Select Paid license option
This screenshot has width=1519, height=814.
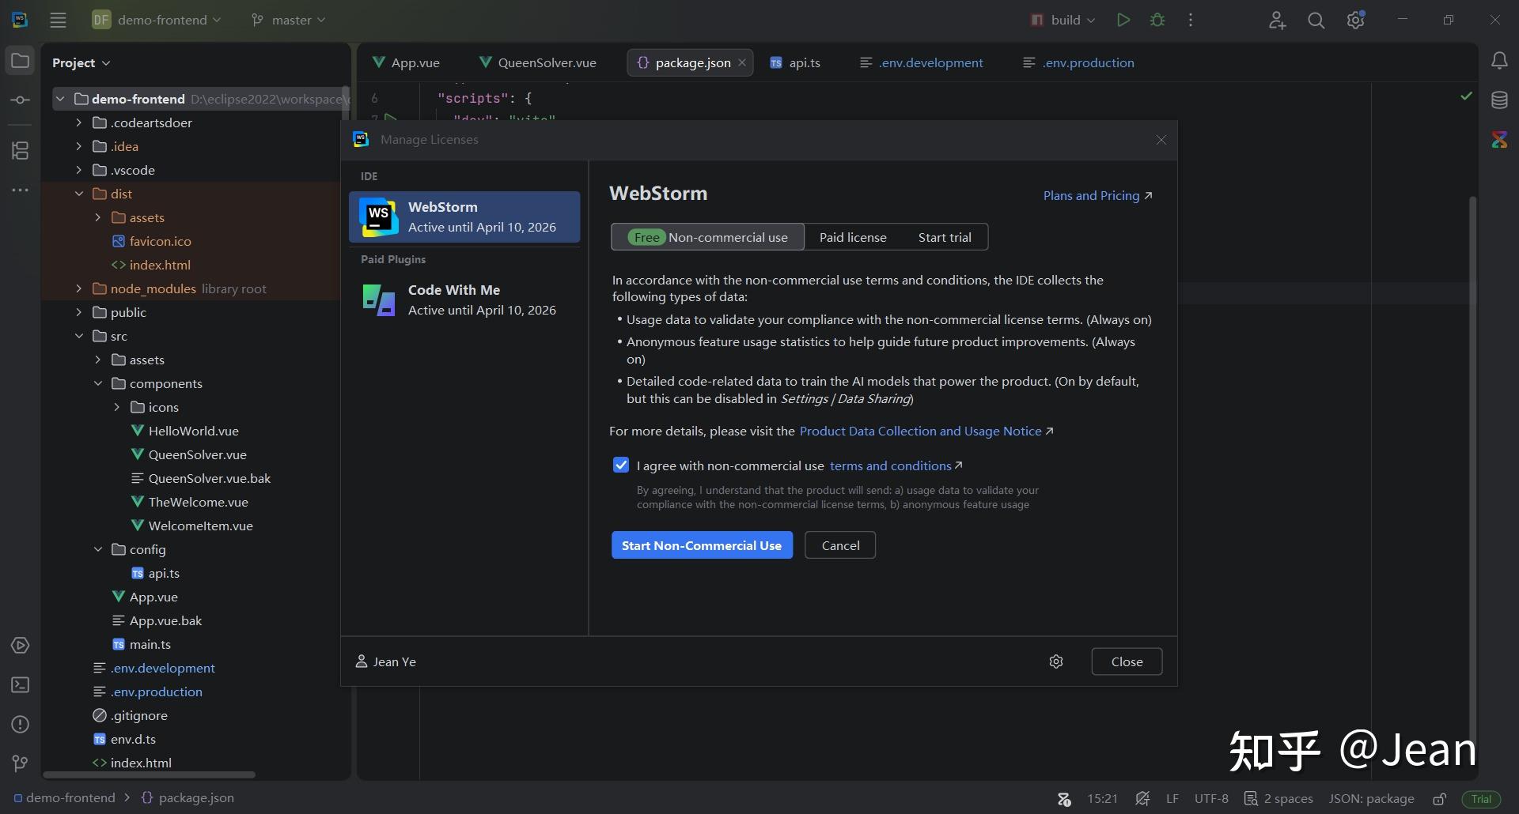click(853, 237)
